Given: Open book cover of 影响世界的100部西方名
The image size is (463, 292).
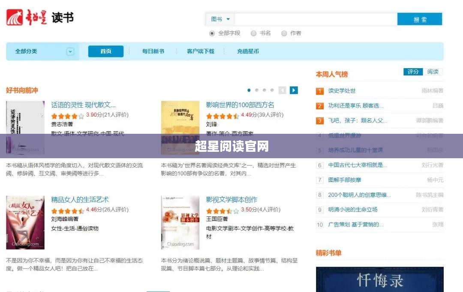Looking at the screenshot, I should tap(180, 127).
